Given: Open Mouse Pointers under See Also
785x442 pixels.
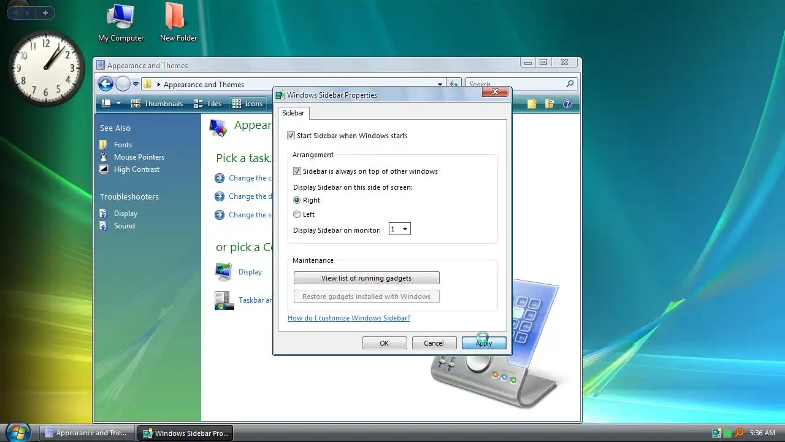Looking at the screenshot, I should pos(139,157).
